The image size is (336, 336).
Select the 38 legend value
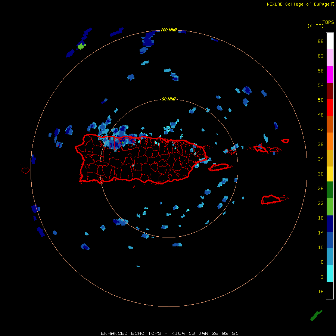coord(321,144)
